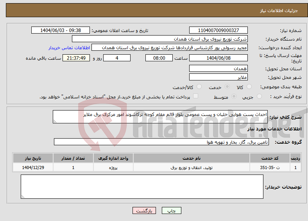Select the خدمت radio button
This screenshot has width=308, height=221.
point(227,87)
